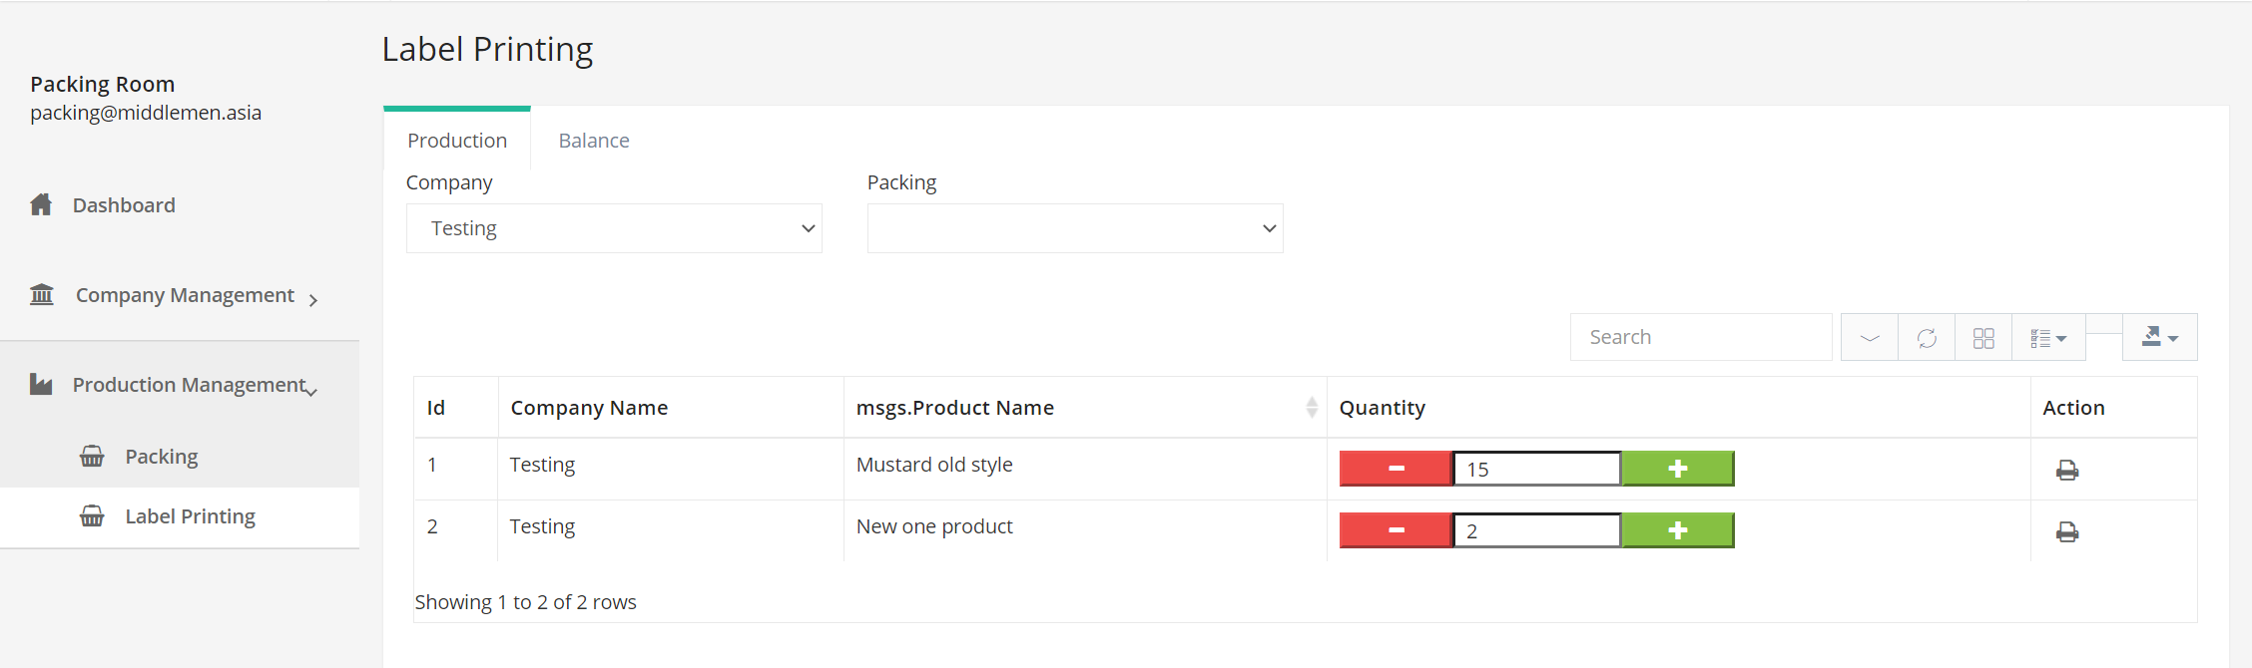Open the columns visibility dropdown
This screenshot has width=2252, height=668.
point(2048,338)
